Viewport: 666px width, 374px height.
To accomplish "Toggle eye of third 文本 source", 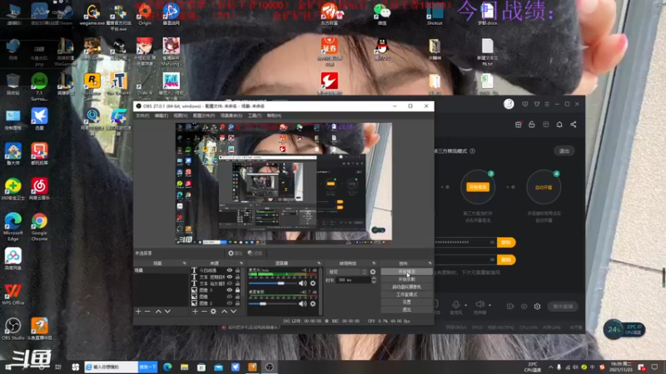I will pos(230,283).
